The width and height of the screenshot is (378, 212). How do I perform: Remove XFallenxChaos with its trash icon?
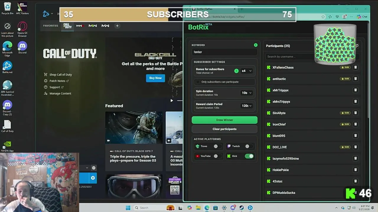click(x=356, y=67)
